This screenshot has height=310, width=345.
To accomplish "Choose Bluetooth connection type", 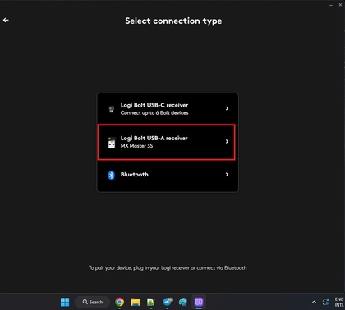I will [168, 175].
